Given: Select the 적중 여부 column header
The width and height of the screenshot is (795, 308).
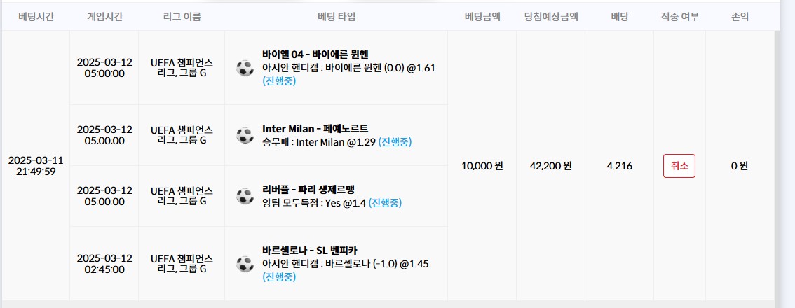Looking at the screenshot, I should click(679, 16).
